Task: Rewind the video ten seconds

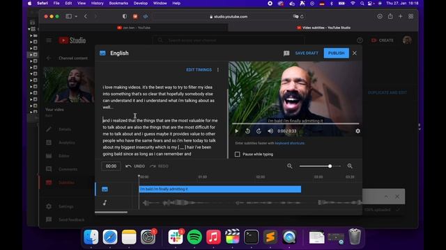Action: pos(248,131)
